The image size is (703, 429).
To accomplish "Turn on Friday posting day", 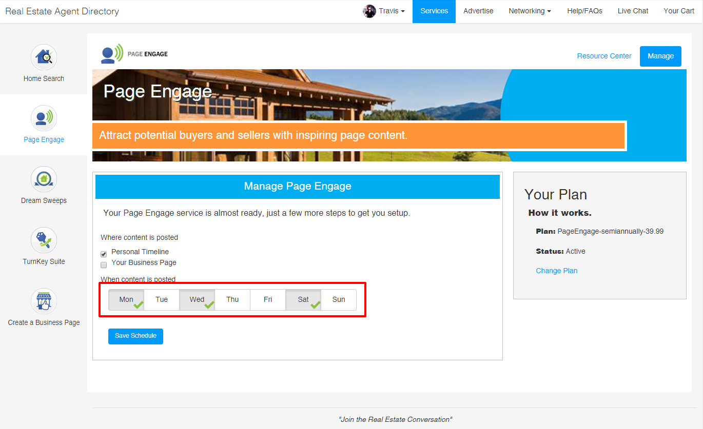I will [268, 300].
